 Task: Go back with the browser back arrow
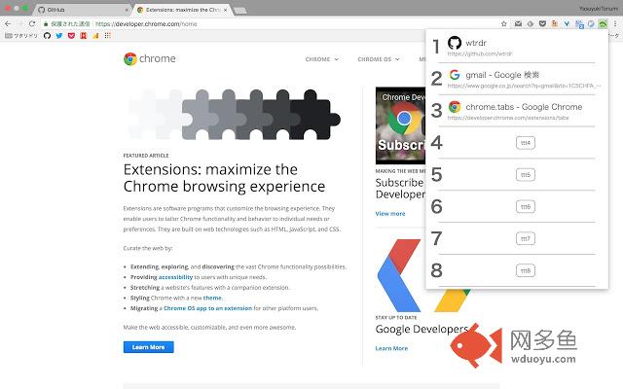(x=8, y=23)
